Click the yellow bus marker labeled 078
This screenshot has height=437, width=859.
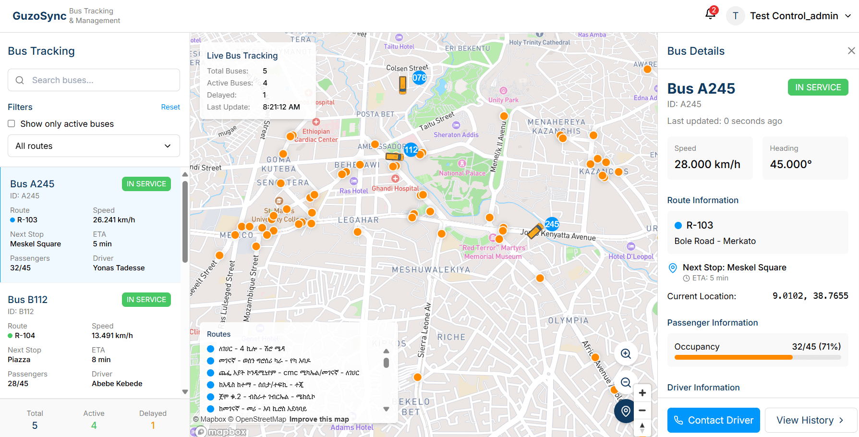pos(403,85)
